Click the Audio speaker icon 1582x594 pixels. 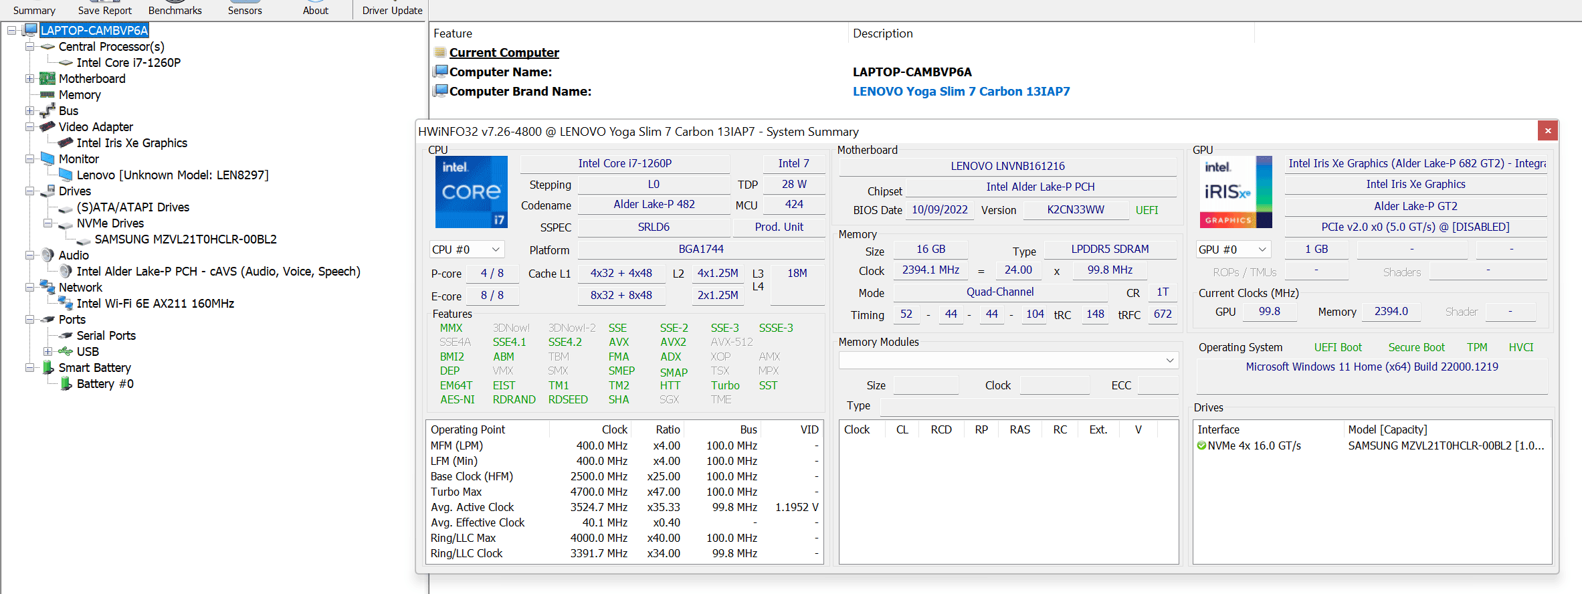[47, 255]
